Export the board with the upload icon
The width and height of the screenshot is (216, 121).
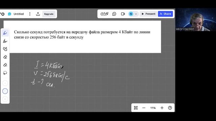[x=38, y=14]
